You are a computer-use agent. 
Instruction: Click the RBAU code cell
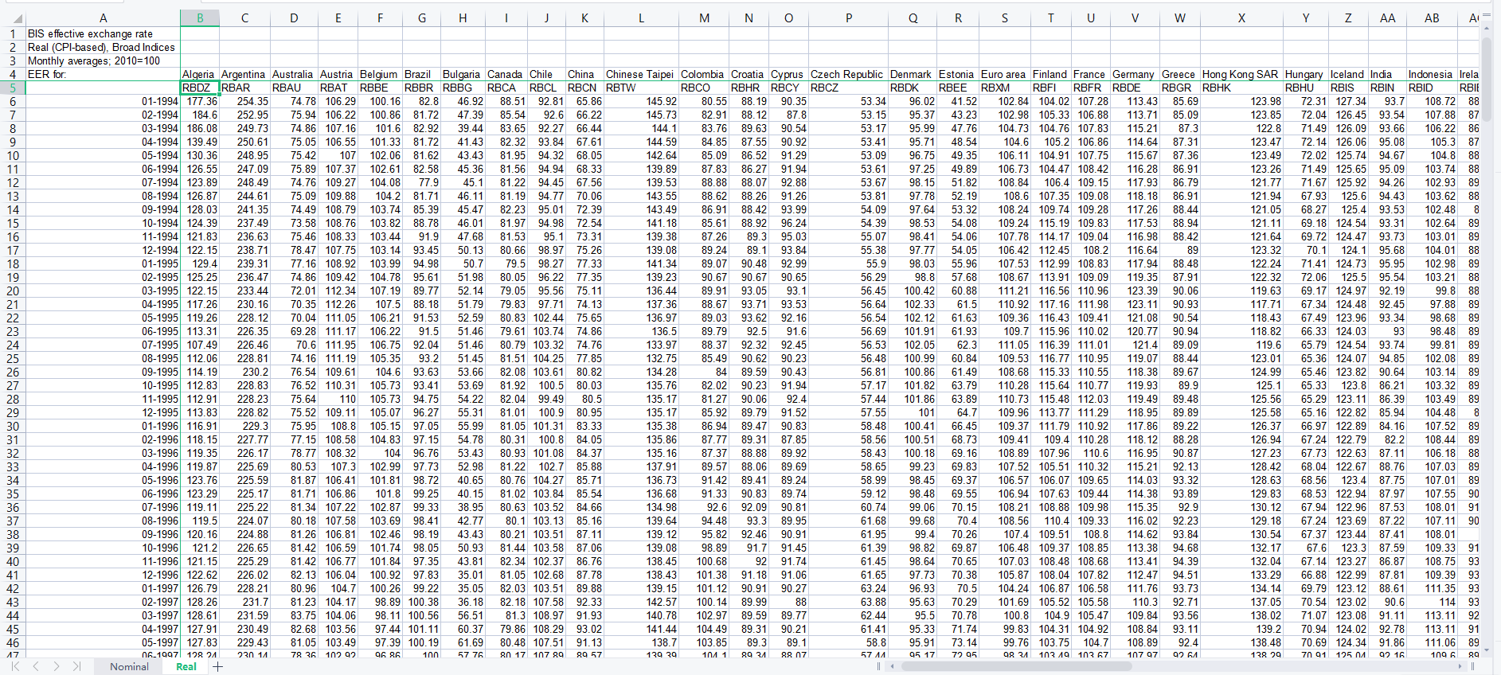[294, 88]
